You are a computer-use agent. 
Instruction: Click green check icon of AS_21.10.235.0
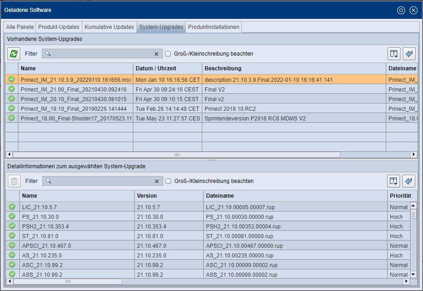(x=12, y=255)
